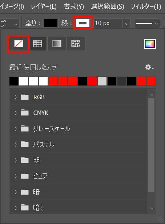Open the 書式(Y) menu

74,7
